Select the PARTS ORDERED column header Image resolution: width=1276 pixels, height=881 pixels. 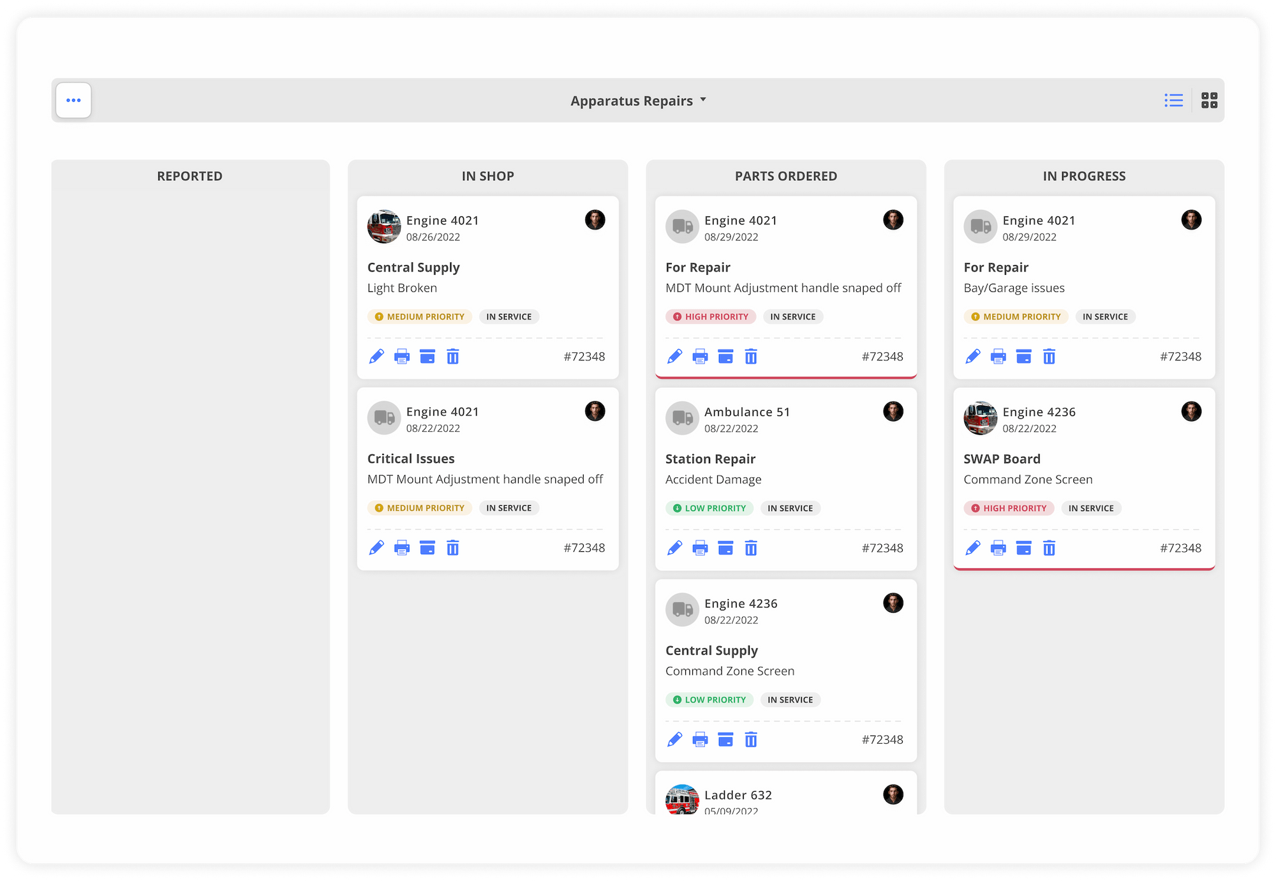point(785,176)
